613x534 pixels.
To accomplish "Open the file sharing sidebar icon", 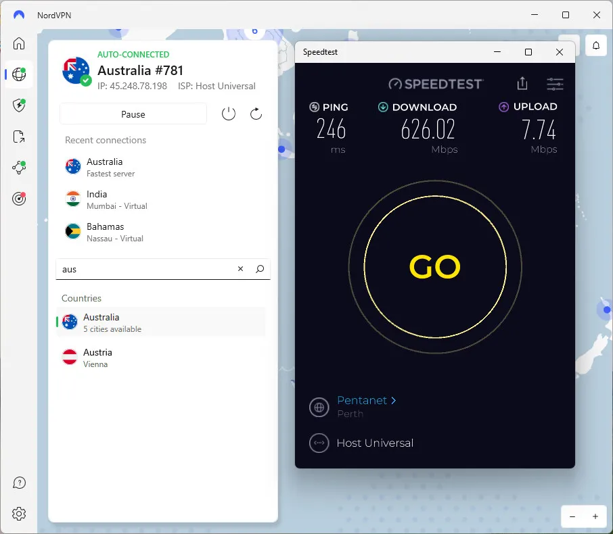I will click(x=18, y=137).
